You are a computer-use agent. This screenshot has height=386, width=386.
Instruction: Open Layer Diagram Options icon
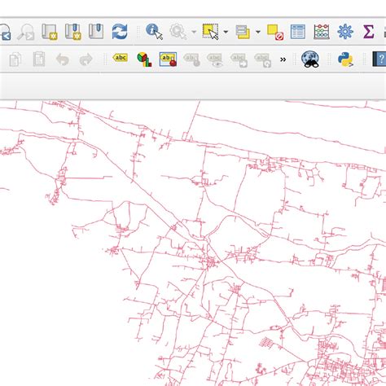point(144,59)
